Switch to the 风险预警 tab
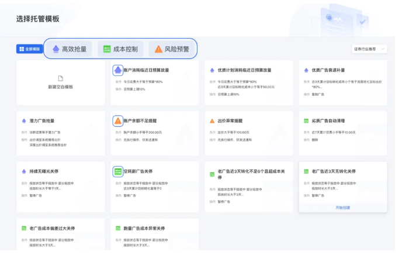The height and width of the screenshot is (259, 402). 172,49
